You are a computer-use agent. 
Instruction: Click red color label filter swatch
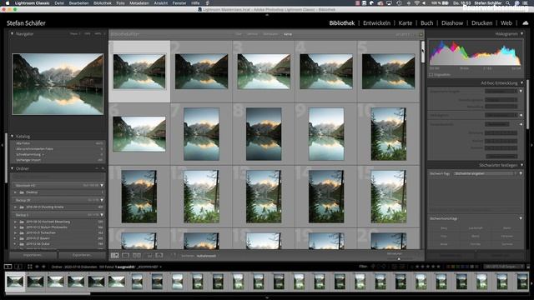coord(449,267)
